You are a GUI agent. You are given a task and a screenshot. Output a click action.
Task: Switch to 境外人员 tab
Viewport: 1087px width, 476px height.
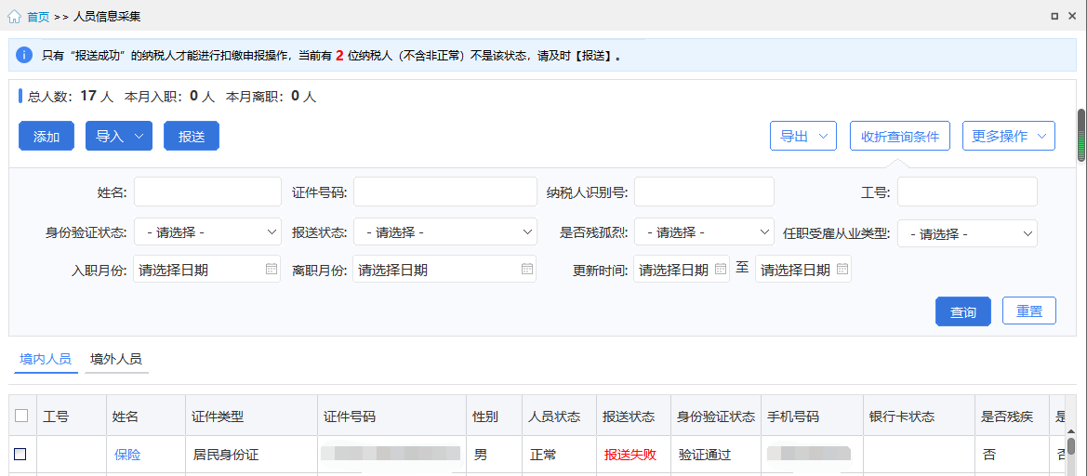tap(116, 359)
